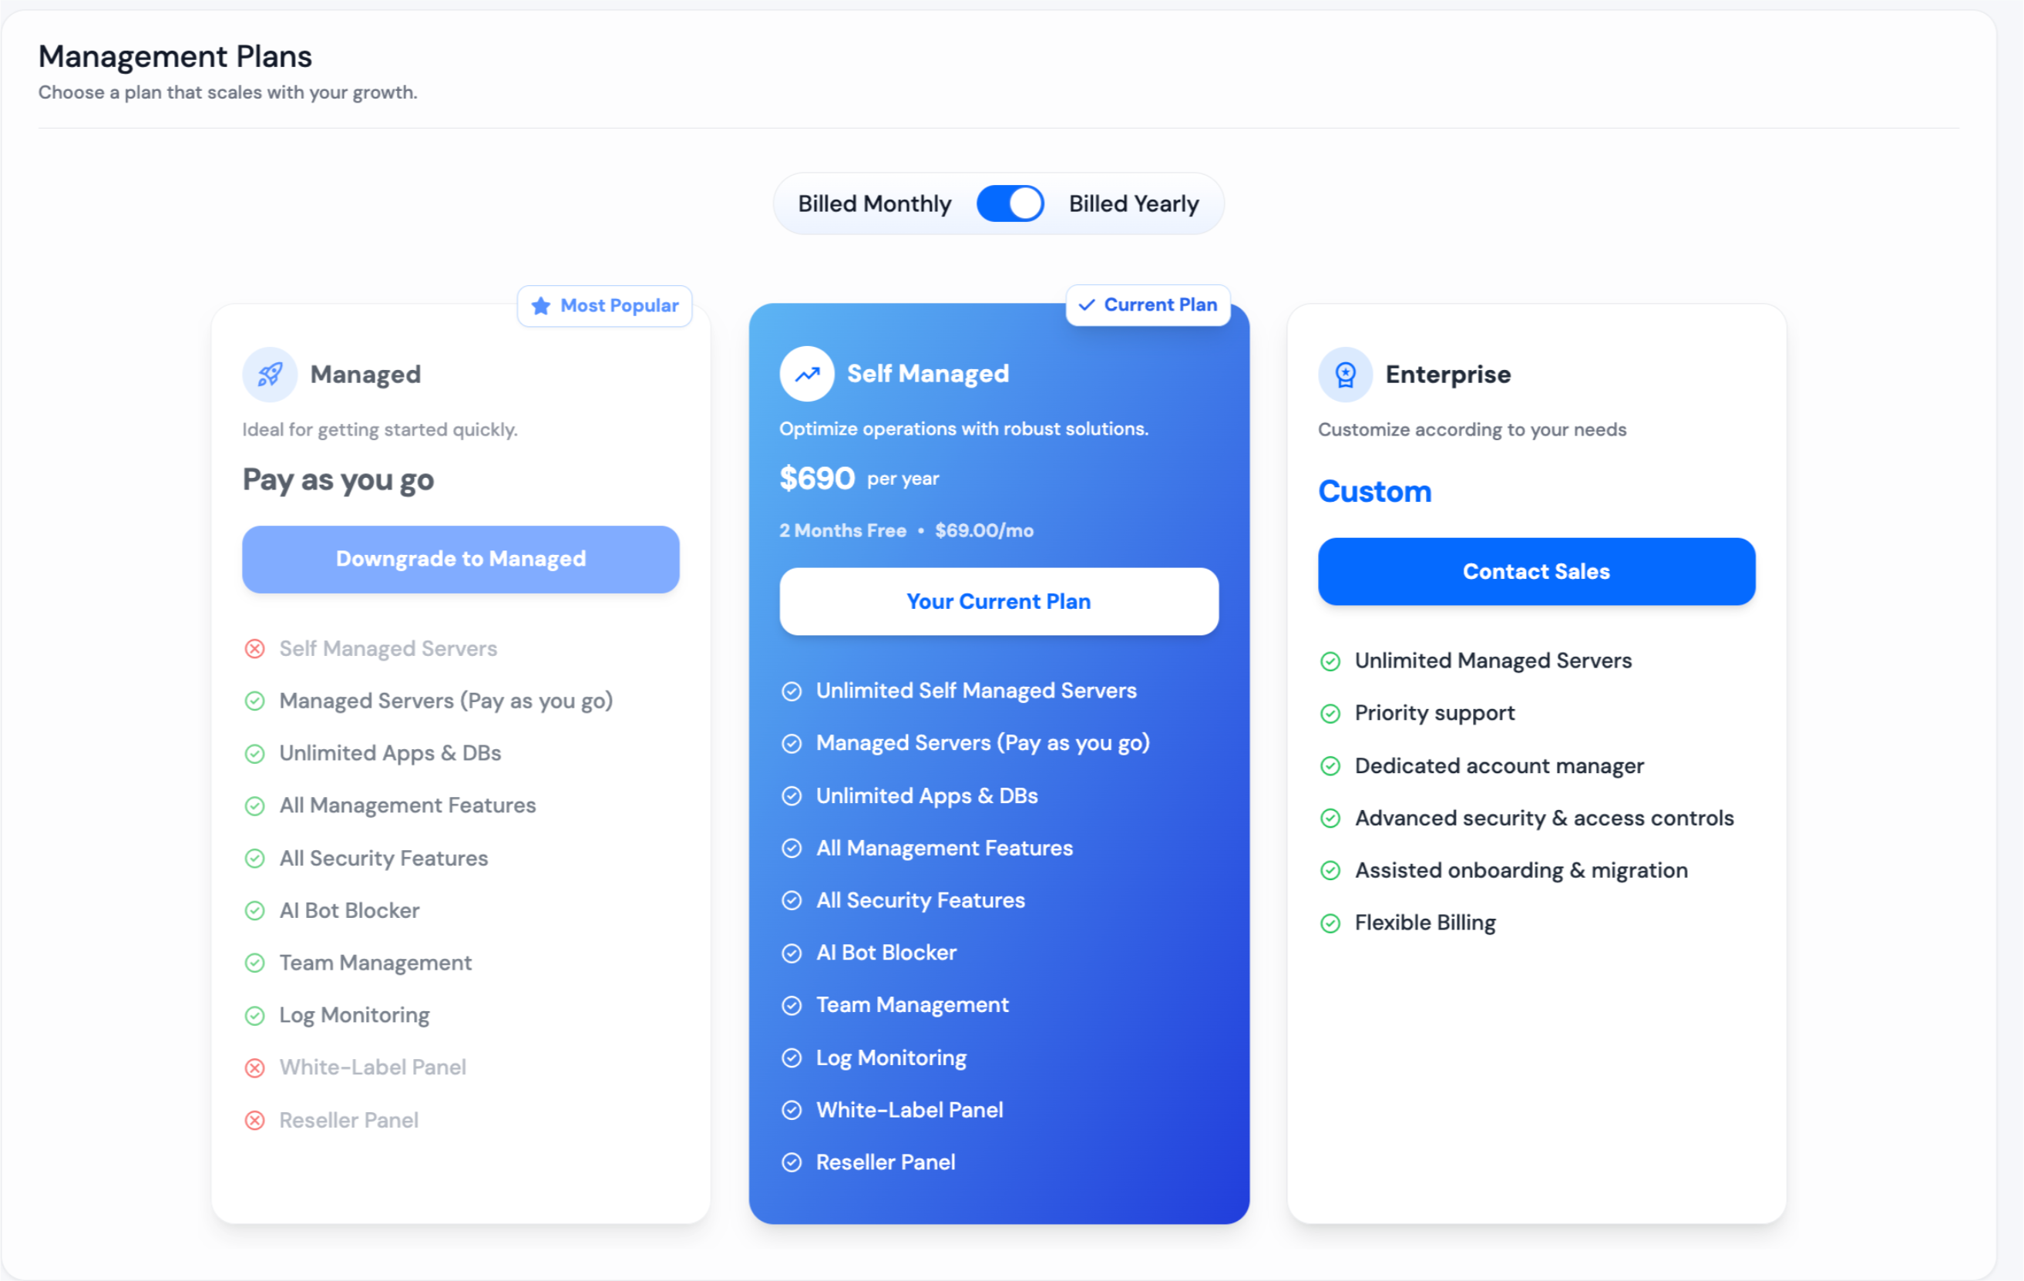Click the red cross beside Reseller Panel
The height and width of the screenshot is (1281, 2024).
pos(256,1120)
